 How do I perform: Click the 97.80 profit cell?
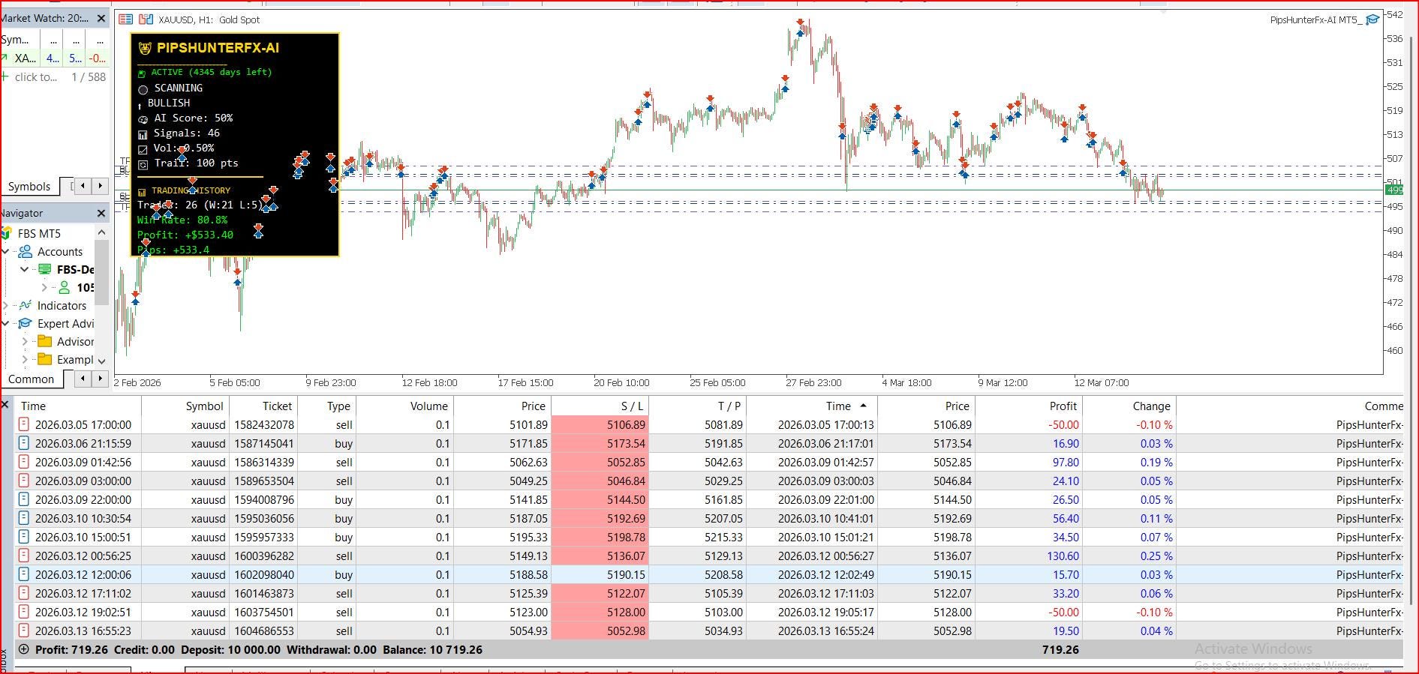click(x=1028, y=462)
